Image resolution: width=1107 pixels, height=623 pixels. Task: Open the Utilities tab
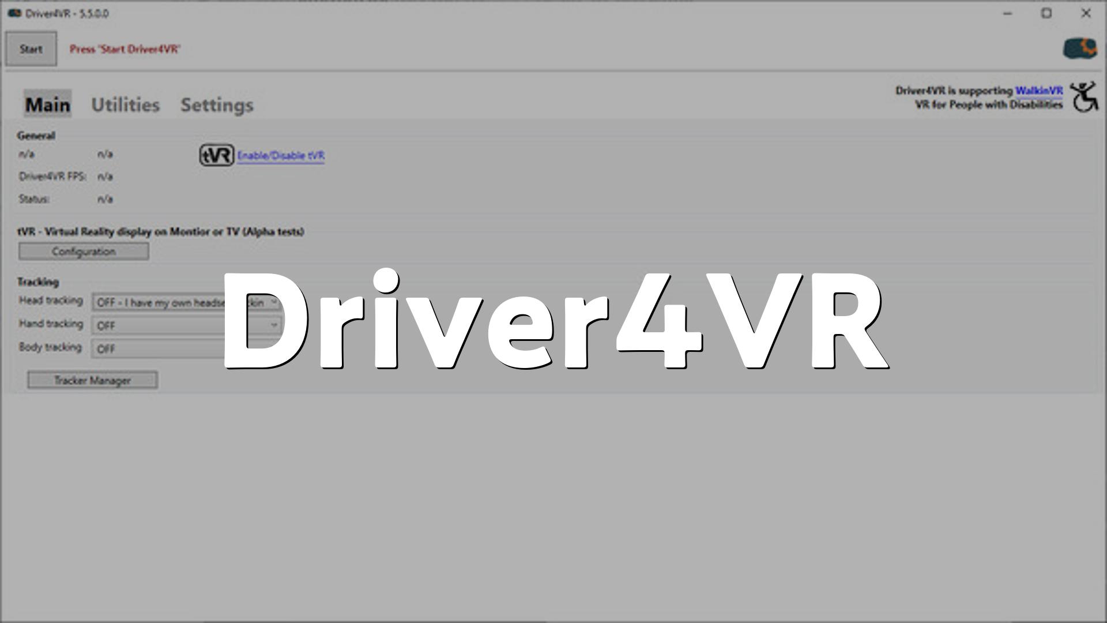tap(125, 105)
